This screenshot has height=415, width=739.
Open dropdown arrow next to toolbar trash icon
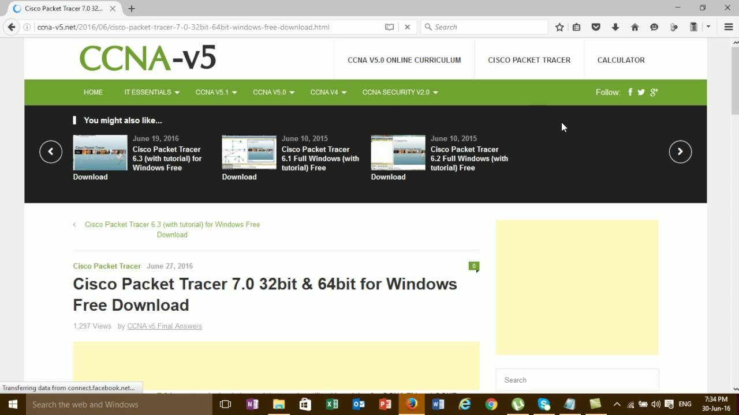coord(708,27)
